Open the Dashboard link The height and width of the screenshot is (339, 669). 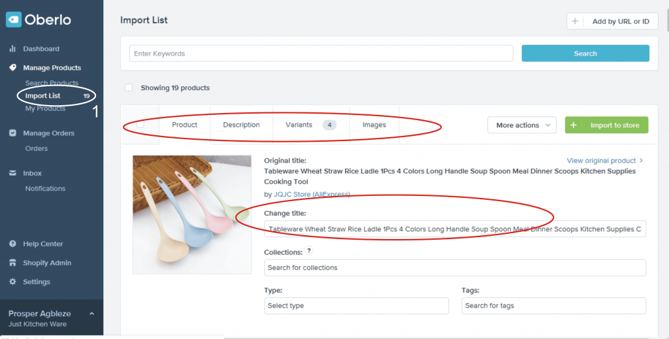(x=41, y=48)
